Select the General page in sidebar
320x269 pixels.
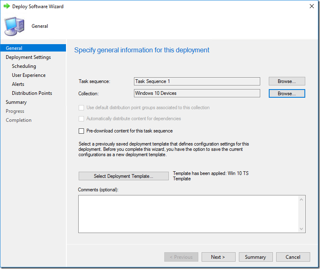tap(14, 48)
